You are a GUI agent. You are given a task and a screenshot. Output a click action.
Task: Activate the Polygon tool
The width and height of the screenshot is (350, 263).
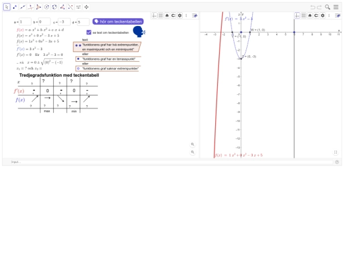pos(38,7)
